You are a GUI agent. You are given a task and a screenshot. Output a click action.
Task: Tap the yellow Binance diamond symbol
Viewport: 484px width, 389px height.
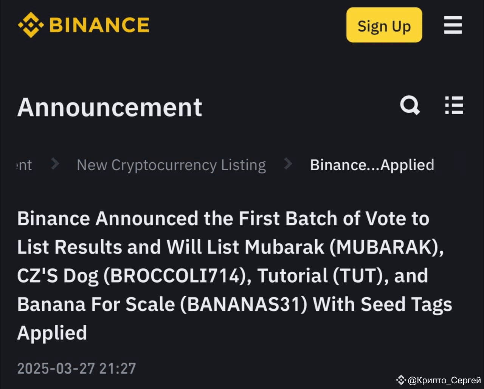point(30,25)
